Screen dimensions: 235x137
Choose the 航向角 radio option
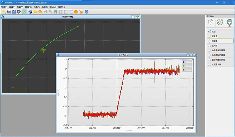tap(209, 46)
